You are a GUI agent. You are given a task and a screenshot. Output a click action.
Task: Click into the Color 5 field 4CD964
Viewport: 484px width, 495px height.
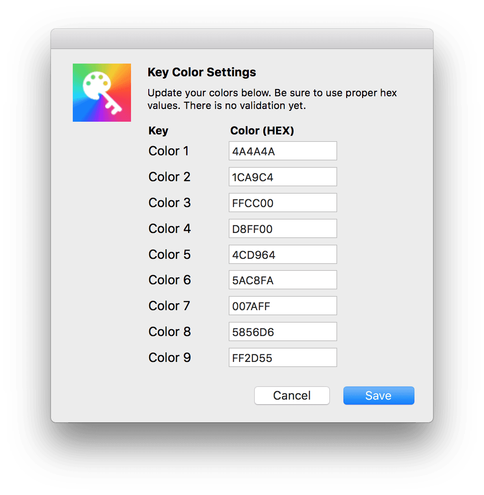coord(282,254)
